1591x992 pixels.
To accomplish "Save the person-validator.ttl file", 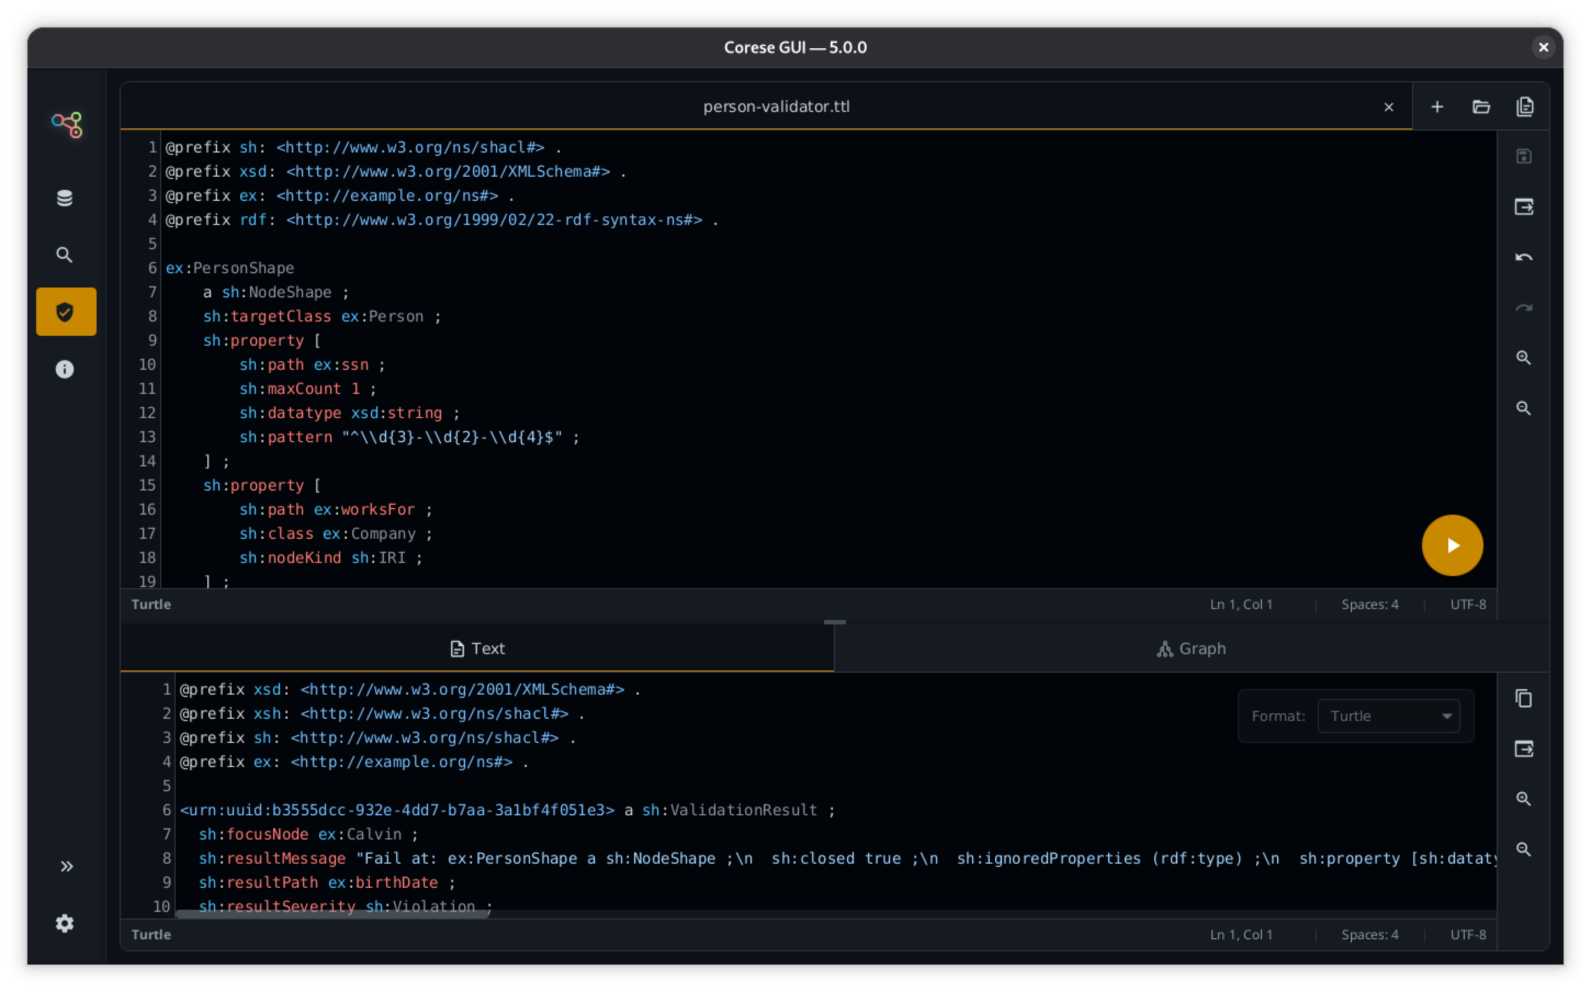I will click(x=1524, y=155).
